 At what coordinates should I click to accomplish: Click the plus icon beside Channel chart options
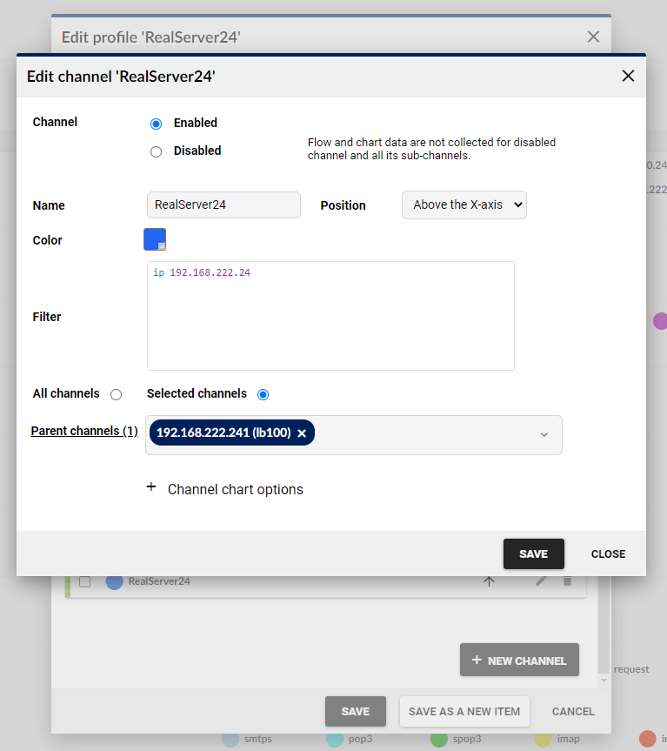click(151, 488)
